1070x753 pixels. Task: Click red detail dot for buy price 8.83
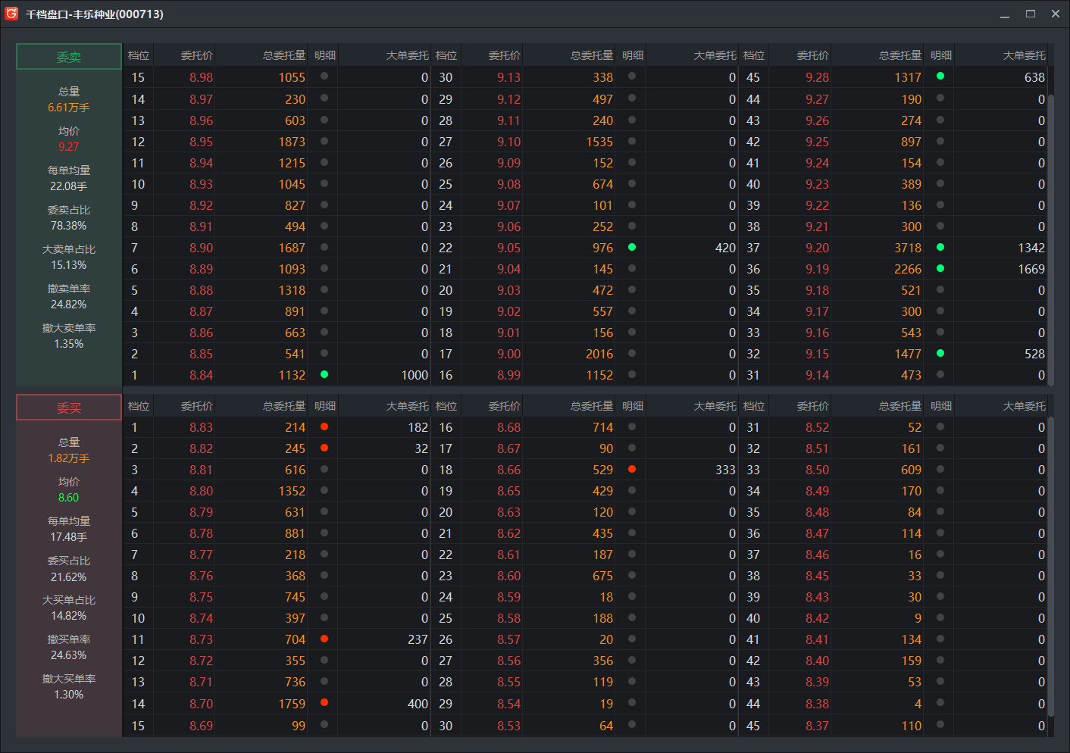click(x=324, y=426)
